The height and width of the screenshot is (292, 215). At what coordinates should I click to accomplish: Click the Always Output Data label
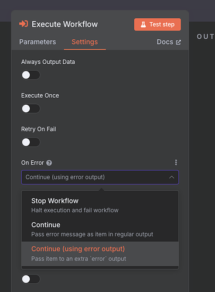point(48,62)
